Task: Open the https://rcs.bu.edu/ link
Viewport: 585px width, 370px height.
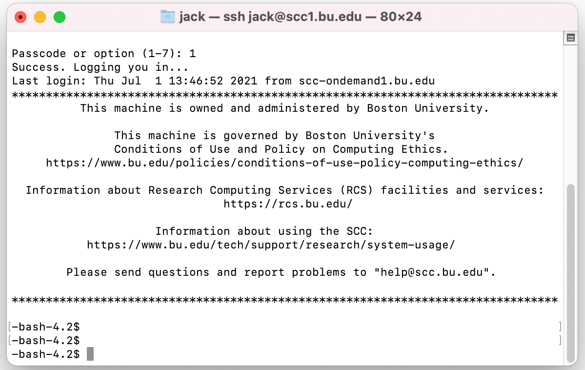Action: coord(288,204)
